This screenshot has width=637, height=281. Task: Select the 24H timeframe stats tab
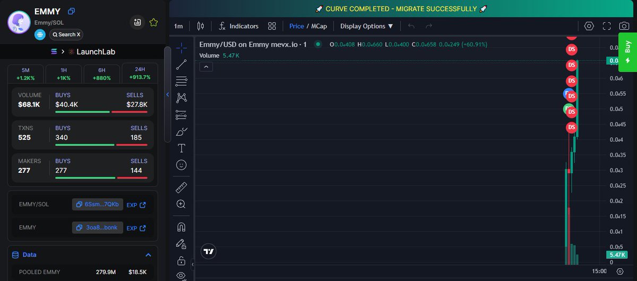tap(139, 73)
